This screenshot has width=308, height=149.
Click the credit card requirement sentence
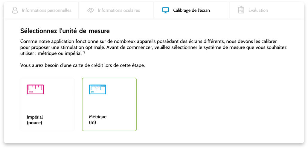(83, 65)
